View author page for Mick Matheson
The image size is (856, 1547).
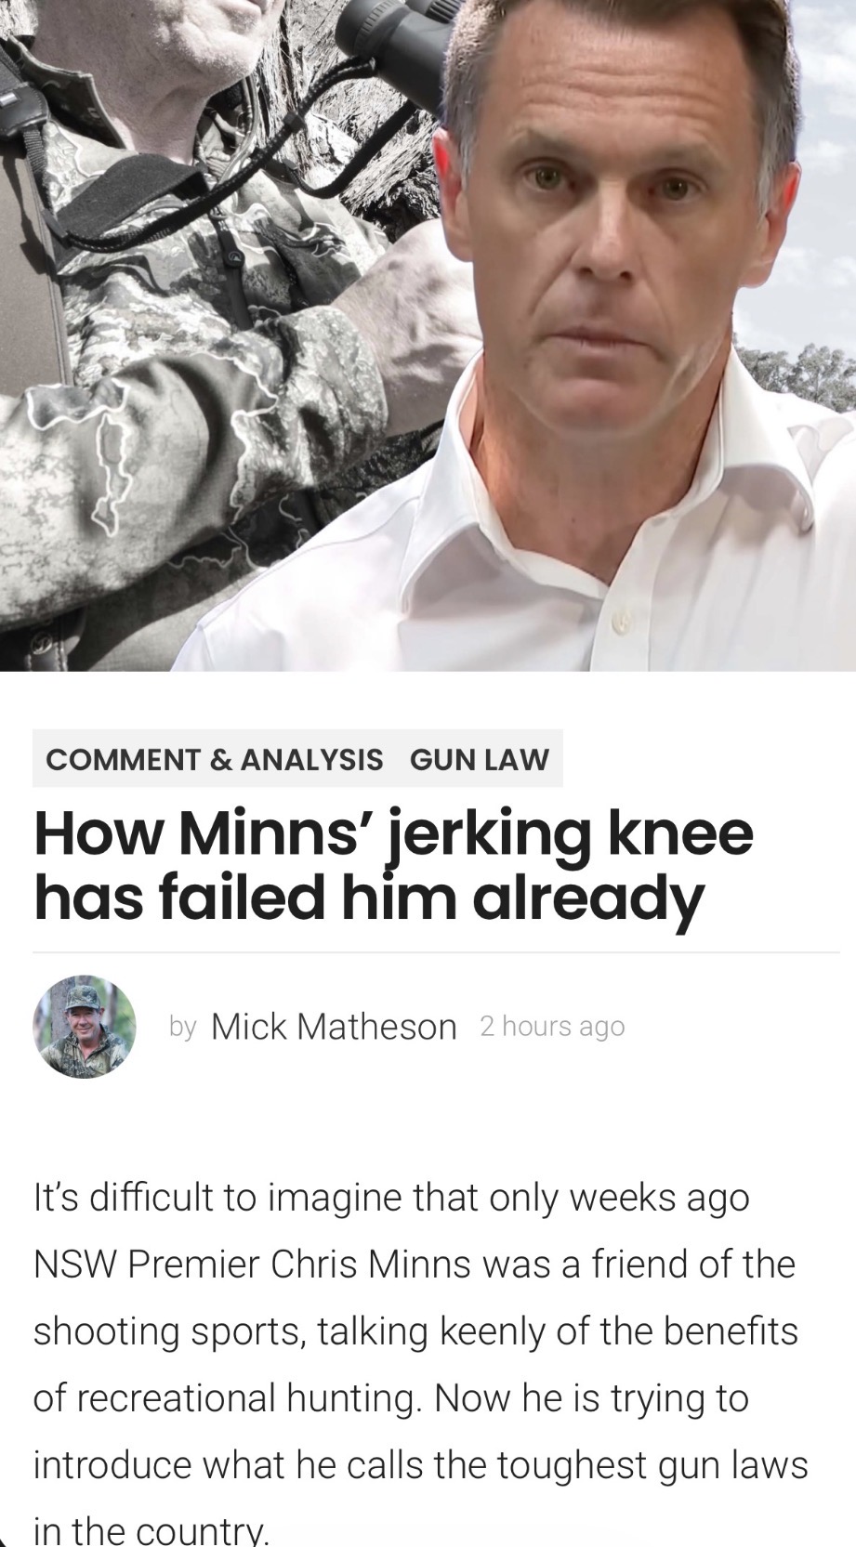pos(334,1027)
